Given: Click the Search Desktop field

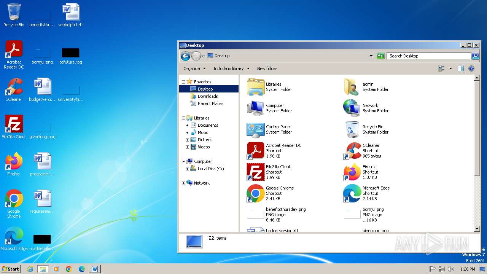Looking at the screenshot, I should [x=429, y=56].
